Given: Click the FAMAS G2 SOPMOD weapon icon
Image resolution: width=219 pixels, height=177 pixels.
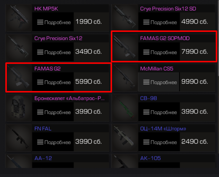Looking at the screenshot, I should 125,48.
